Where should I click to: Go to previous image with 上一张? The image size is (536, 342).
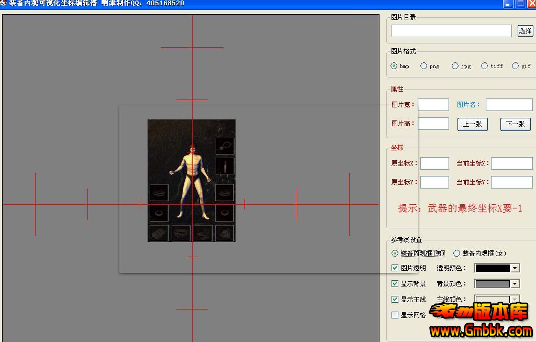click(x=472, y=124)
